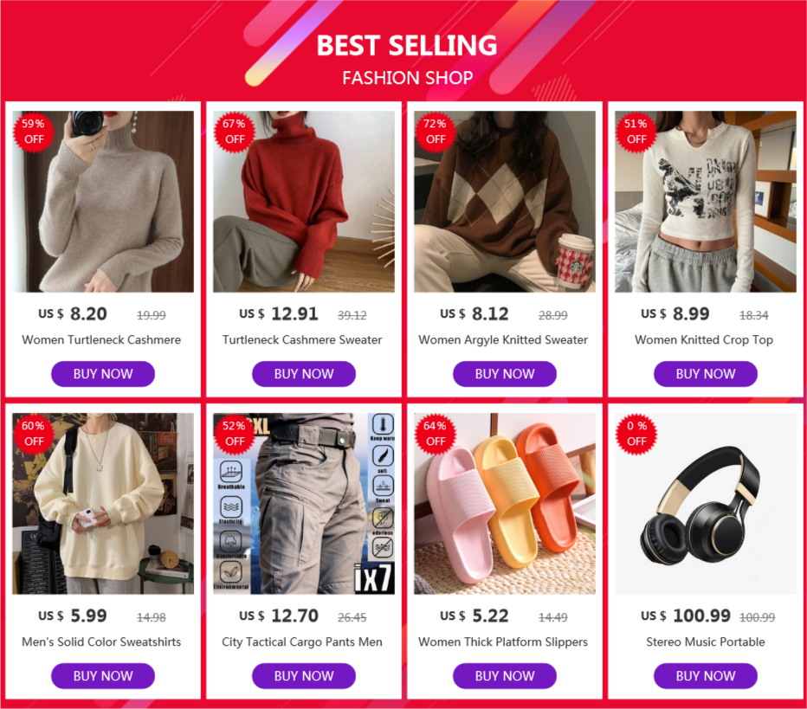Open Men's Solid Color Sweatshirts title link
This screenshot has width=807, height=709.
tap(101, 642)
